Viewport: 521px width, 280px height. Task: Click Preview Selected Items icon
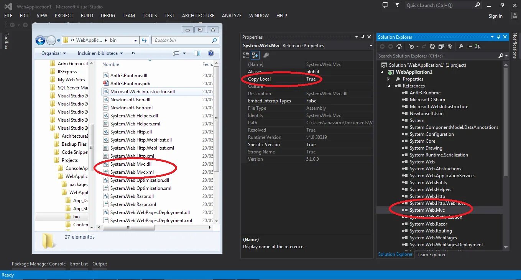(x=469, y=46)
